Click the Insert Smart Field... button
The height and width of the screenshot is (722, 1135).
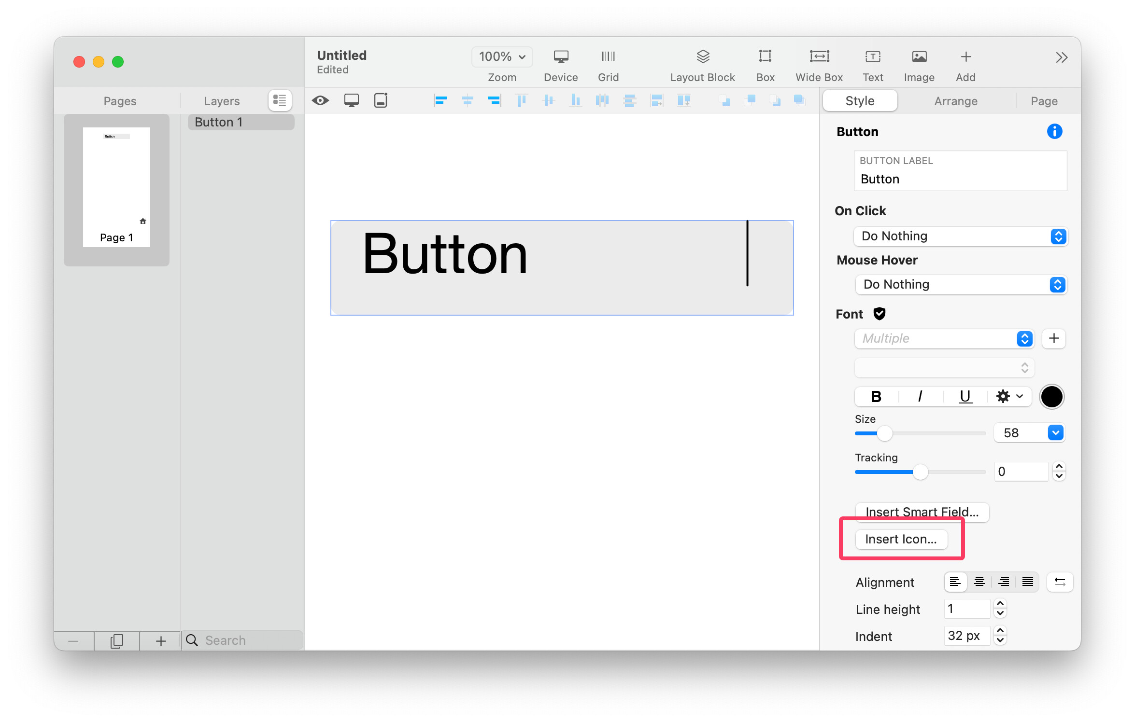[922, 512]
